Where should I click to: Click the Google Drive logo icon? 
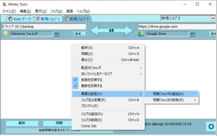coord(141,34)
